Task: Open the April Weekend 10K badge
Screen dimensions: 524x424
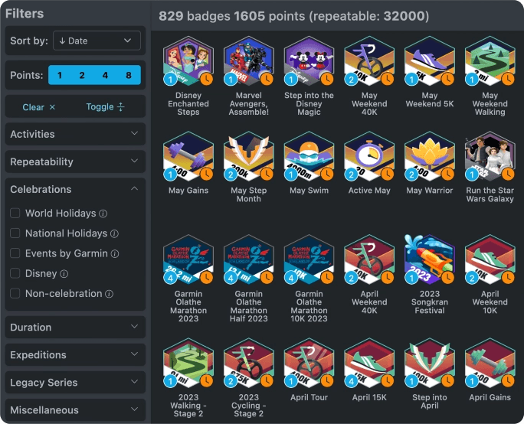Action: point(490,259)
